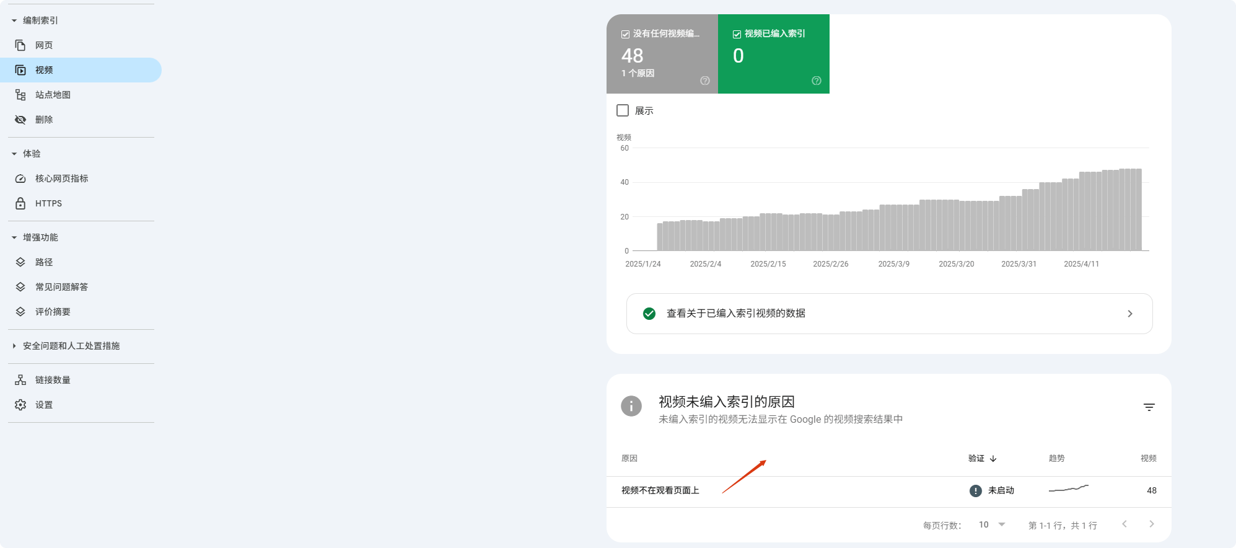Click the HTTPS lock icon
The image size is (1236, 548).
pyautogui.click(x=20, y=203)
